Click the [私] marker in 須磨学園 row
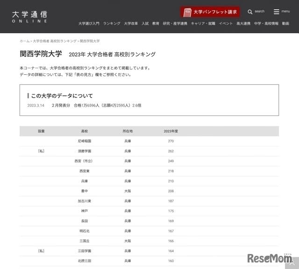Image resolution: width=299 pixels, height=269 pixels. pyautogui.click(x=41, y=151)
